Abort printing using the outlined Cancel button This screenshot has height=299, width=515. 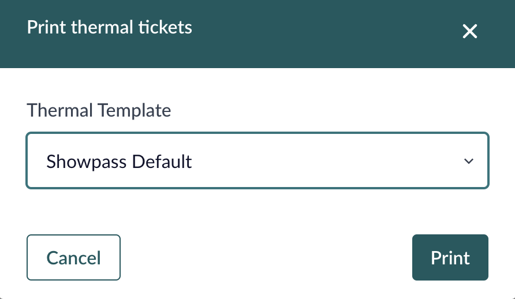(x=73, y=257)
